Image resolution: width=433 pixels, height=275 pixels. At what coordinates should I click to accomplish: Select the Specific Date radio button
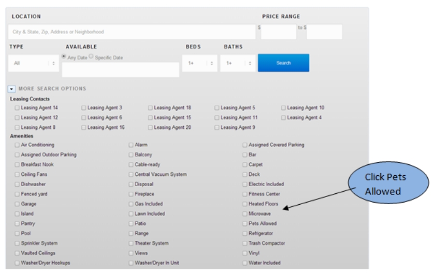(x=91, y=57)
